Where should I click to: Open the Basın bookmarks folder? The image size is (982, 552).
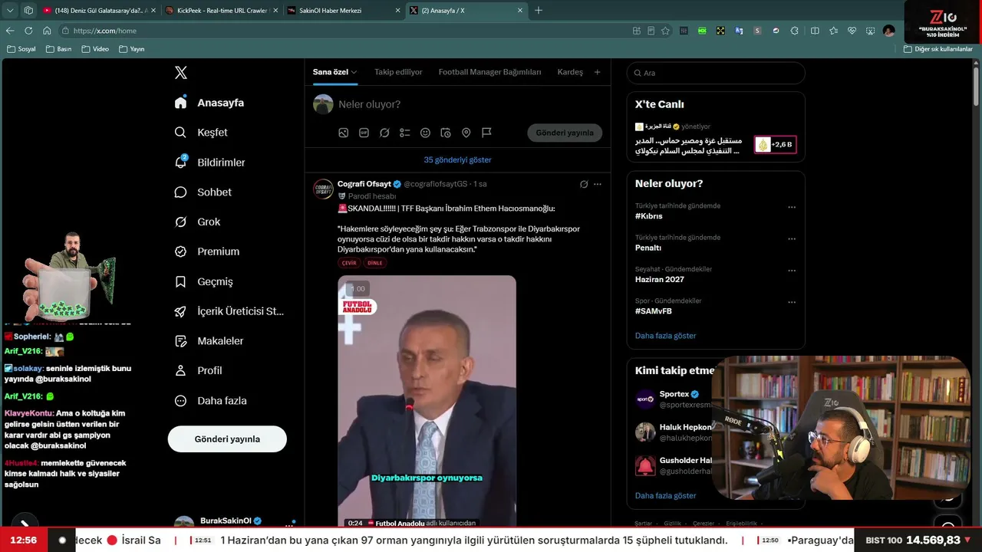(x=59, y=49)
